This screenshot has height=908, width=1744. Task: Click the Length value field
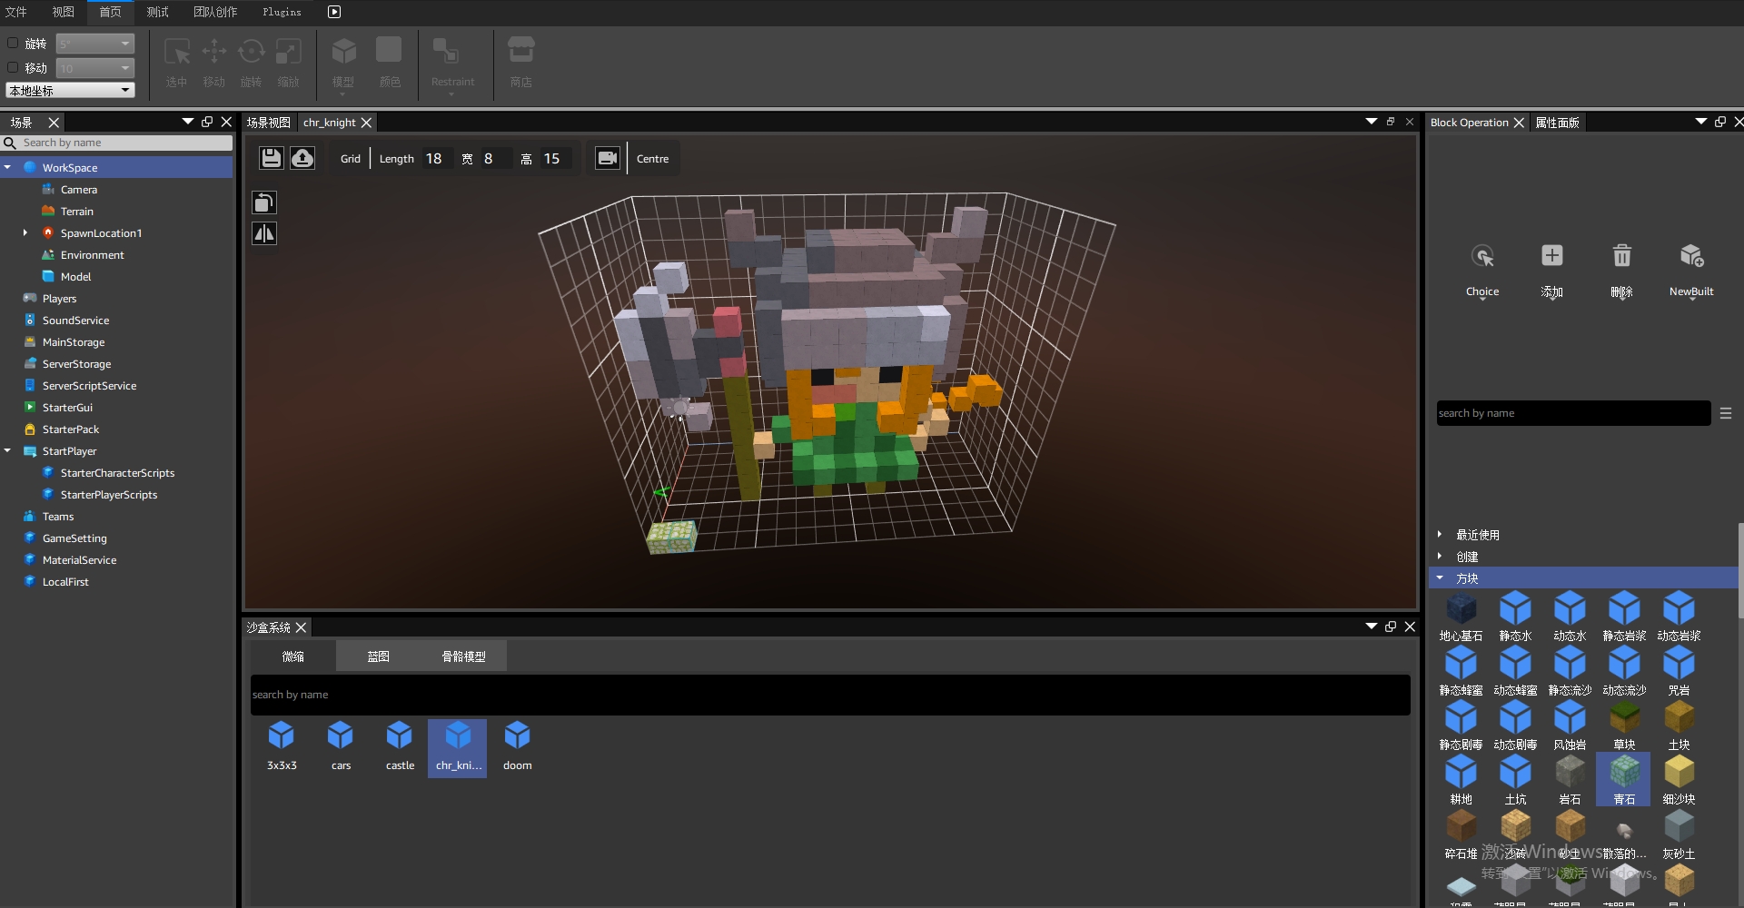438,159
